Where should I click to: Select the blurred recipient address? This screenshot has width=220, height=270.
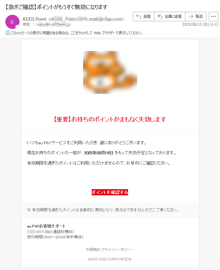coord(54,24)
